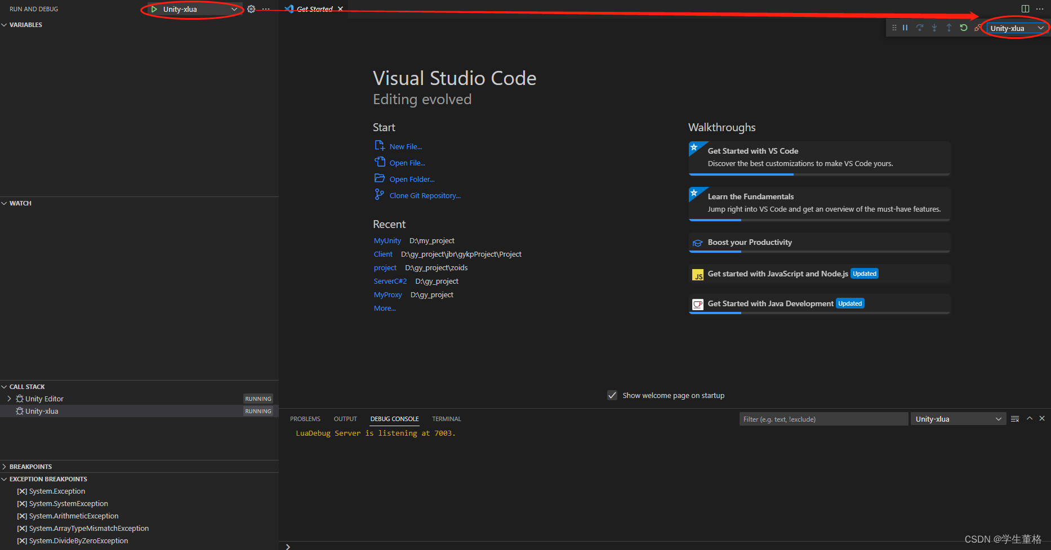Uncheck Show welcome page on startup
This screenshot has height=550, width=1051.
point(612,395)
